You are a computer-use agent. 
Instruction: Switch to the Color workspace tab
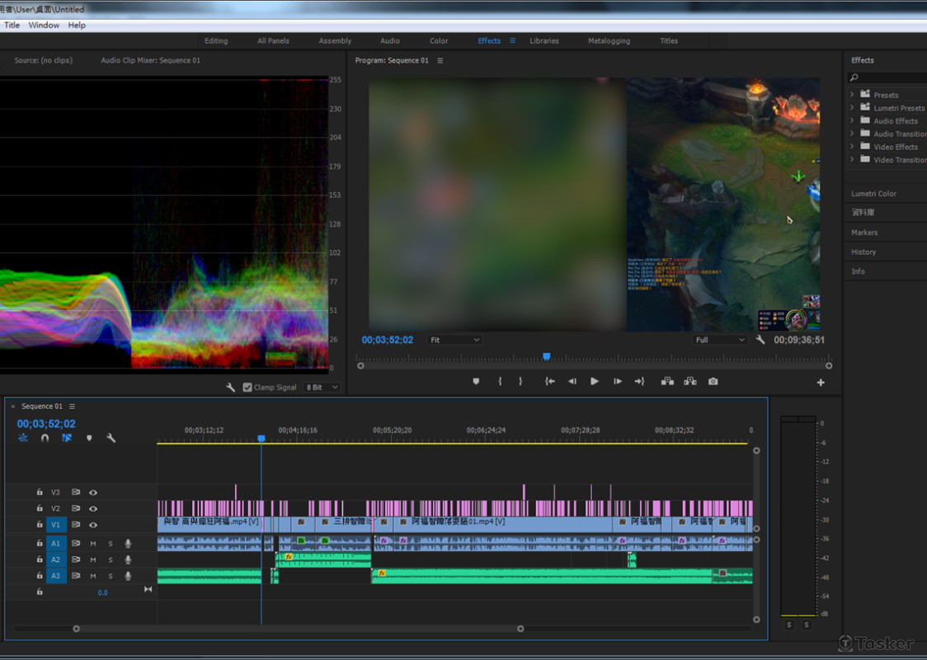point(439,40)
